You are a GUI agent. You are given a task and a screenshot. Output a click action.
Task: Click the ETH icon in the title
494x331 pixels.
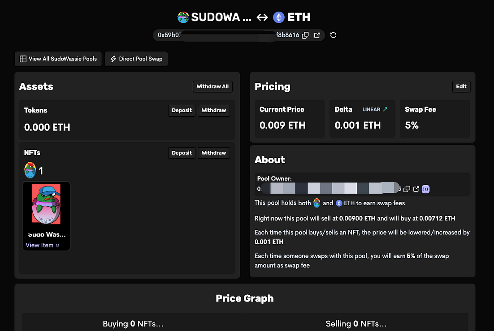278,17
